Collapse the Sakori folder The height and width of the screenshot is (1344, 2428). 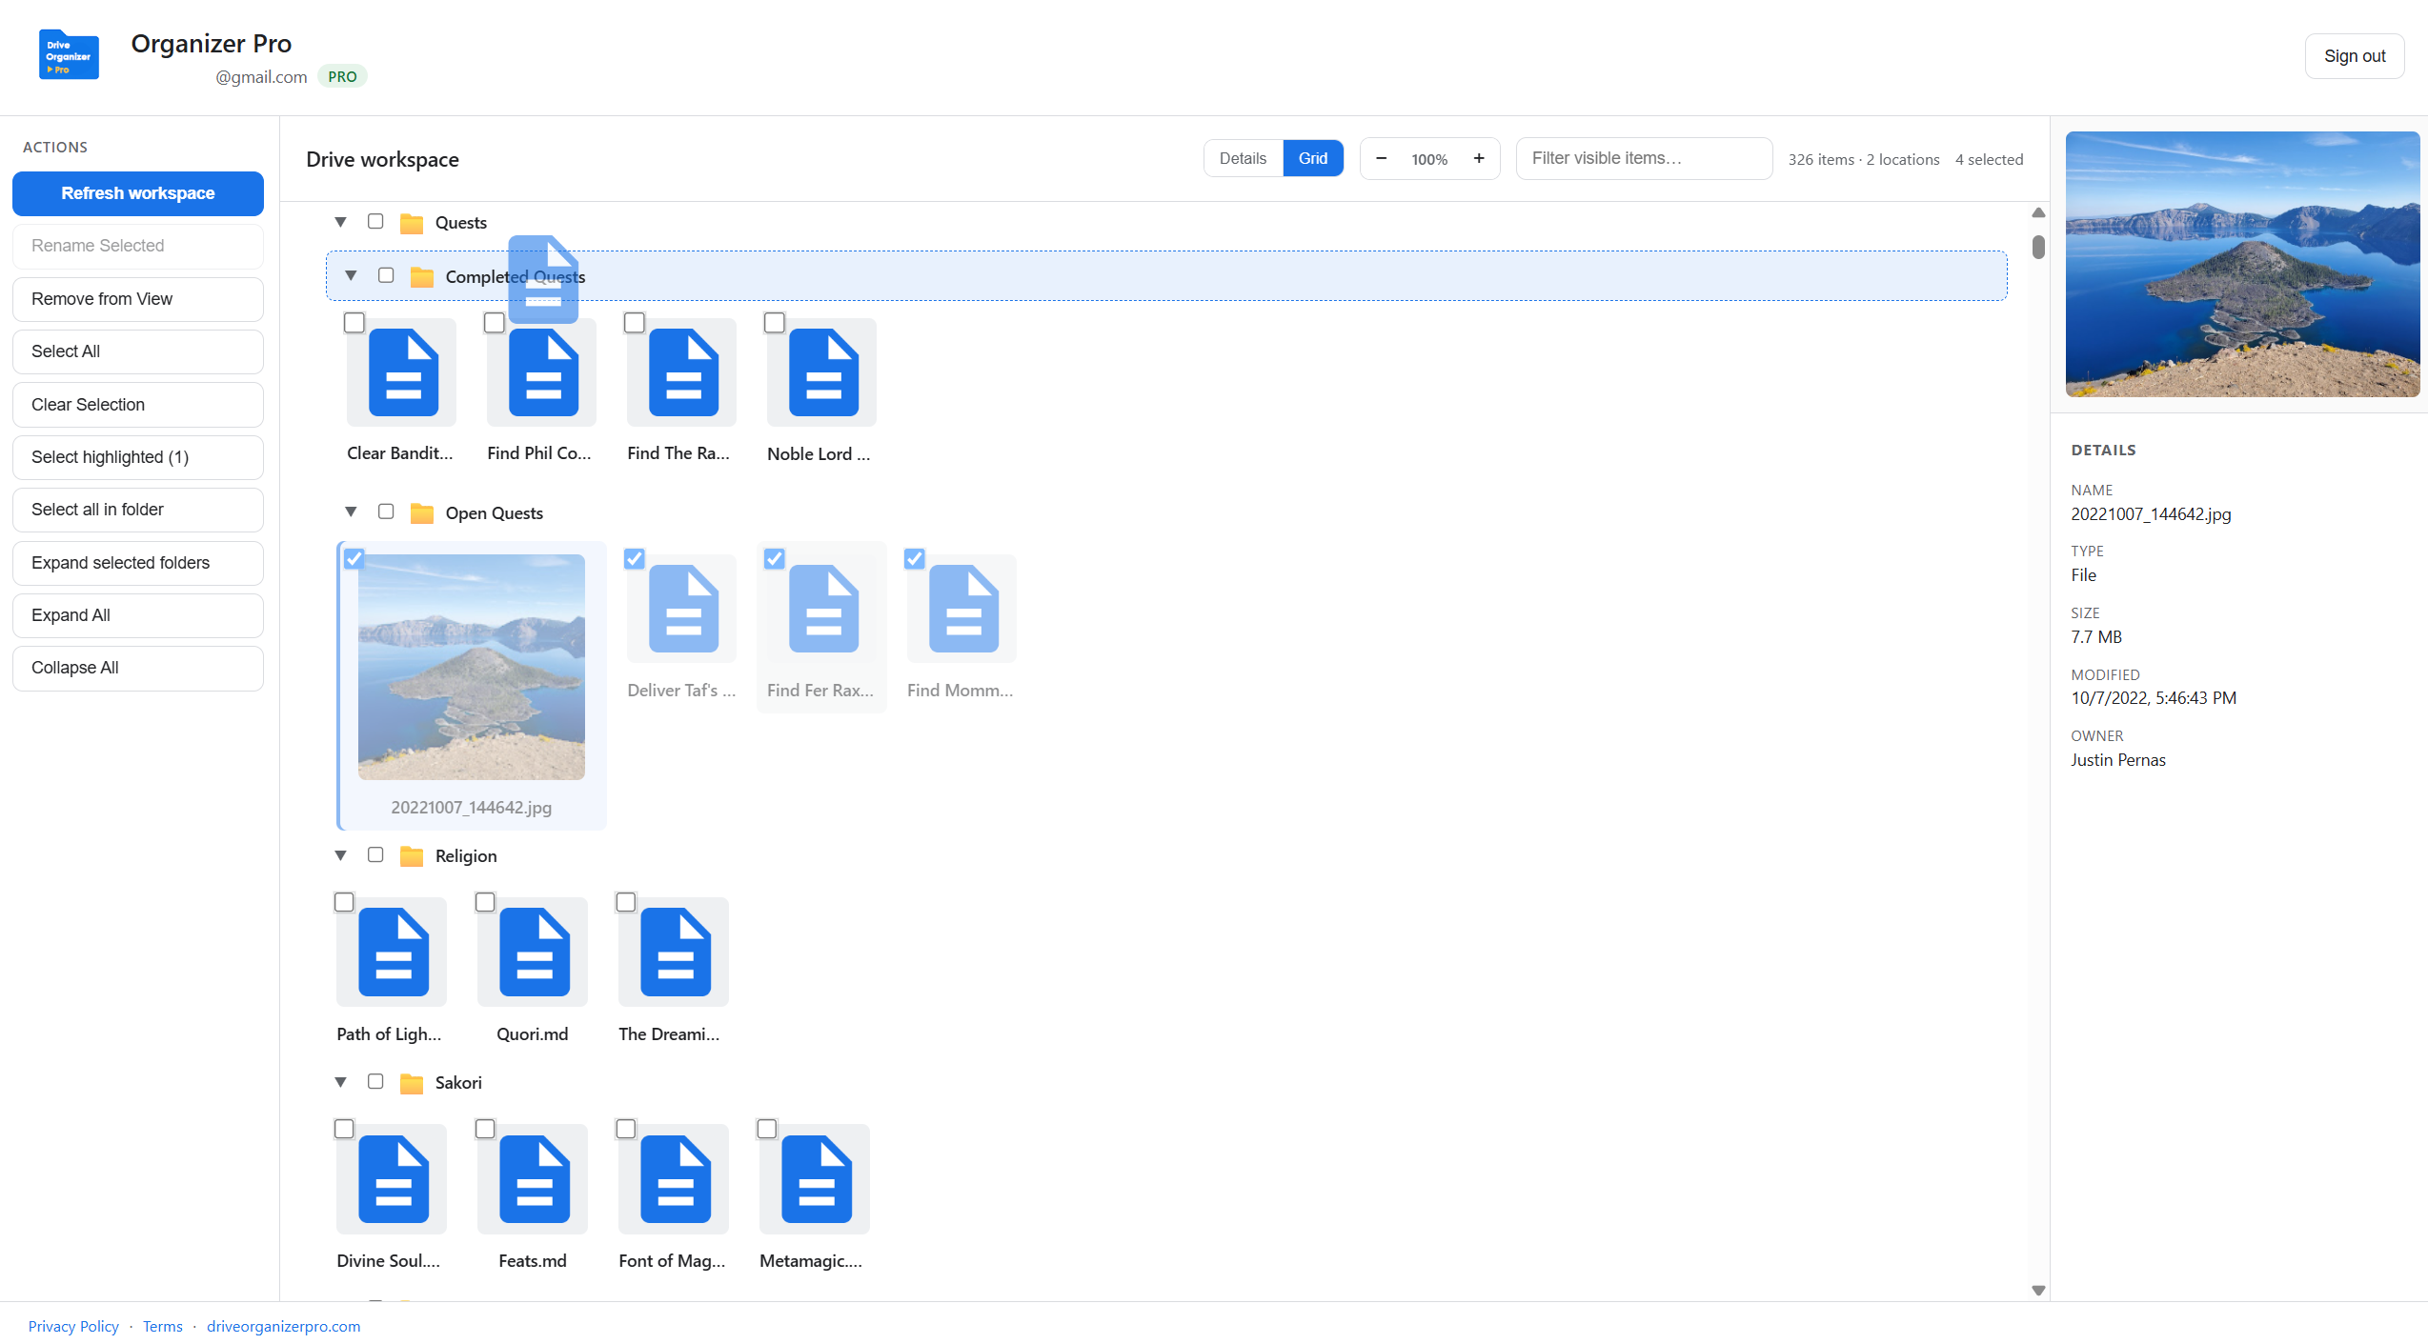coord(340,1082)
